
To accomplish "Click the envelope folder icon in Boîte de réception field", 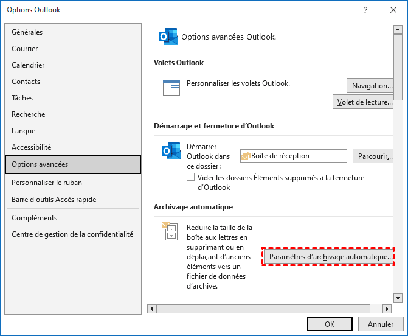I will tap(246, 156).
